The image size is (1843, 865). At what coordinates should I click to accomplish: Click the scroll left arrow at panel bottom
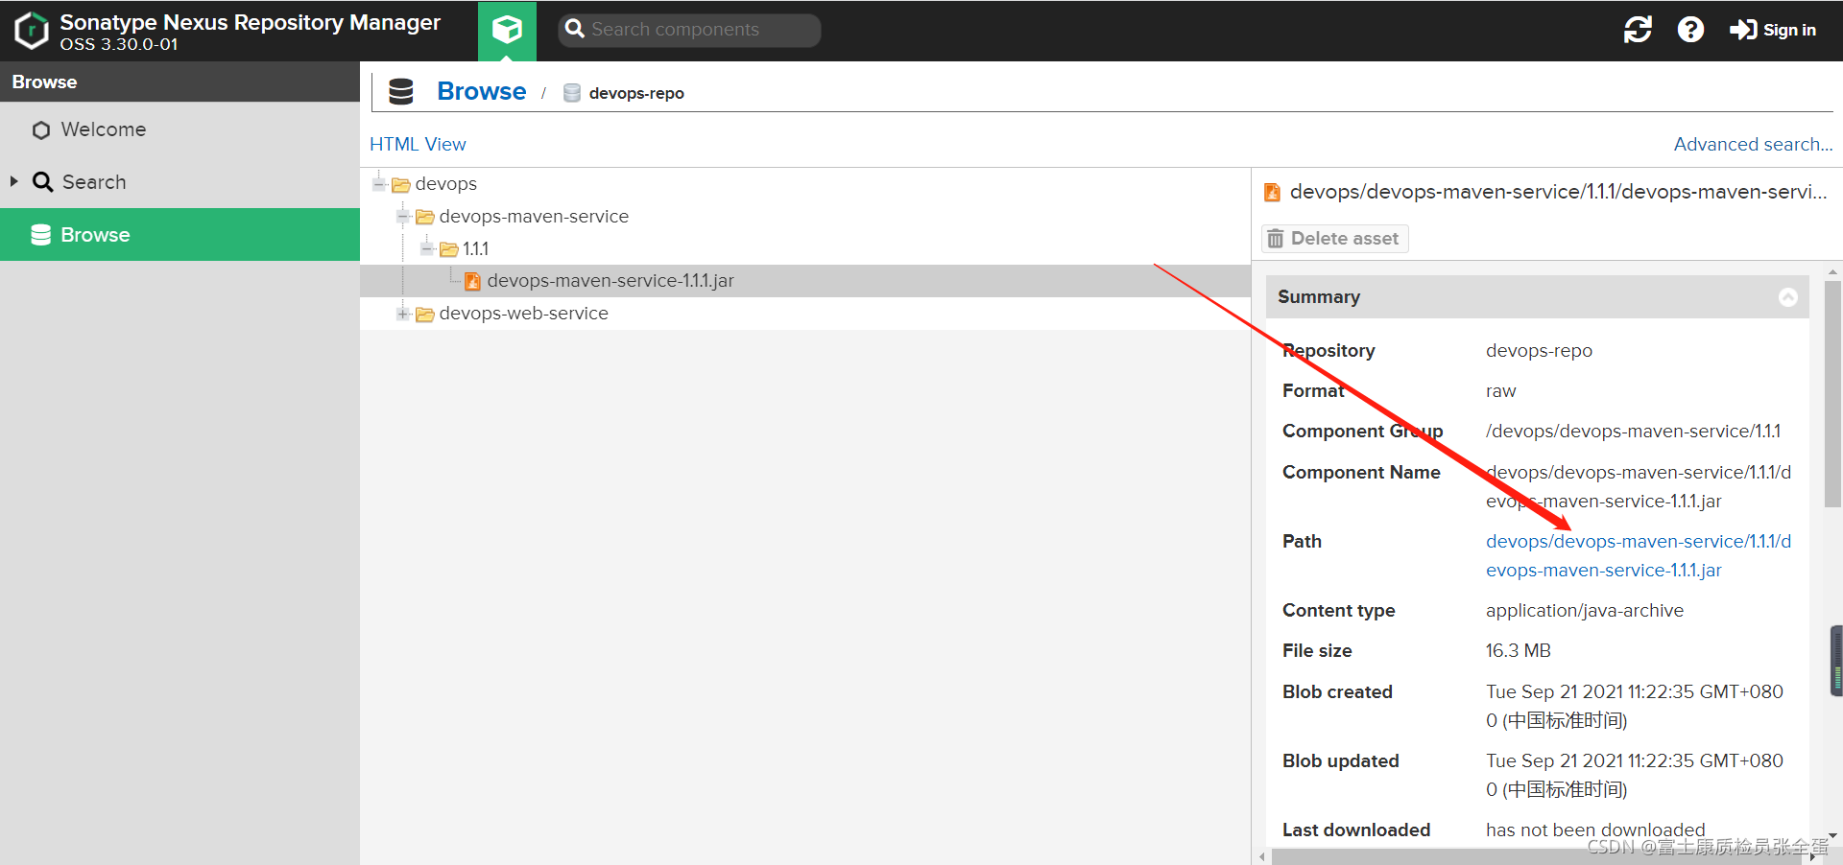click(x=1262, y=857)
